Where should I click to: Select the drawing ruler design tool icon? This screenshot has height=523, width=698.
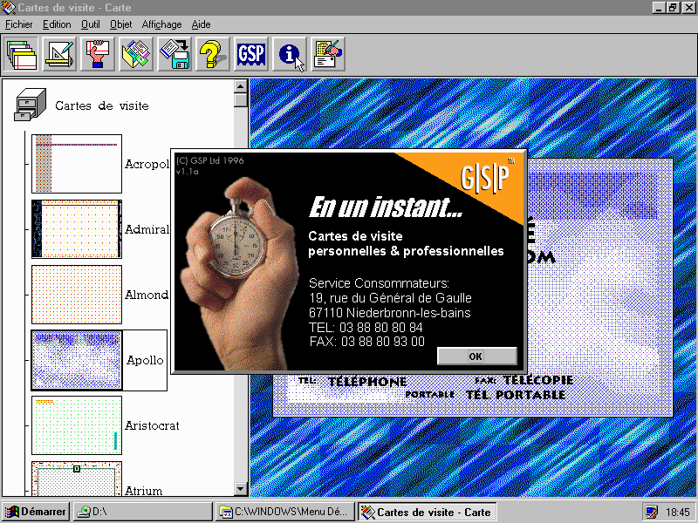point(59,54)
